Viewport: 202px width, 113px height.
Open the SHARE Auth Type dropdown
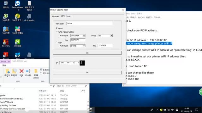tap(84, 46)
